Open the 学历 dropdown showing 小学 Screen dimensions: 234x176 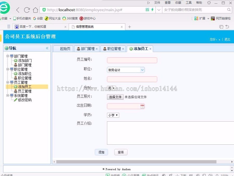(113, 115)
